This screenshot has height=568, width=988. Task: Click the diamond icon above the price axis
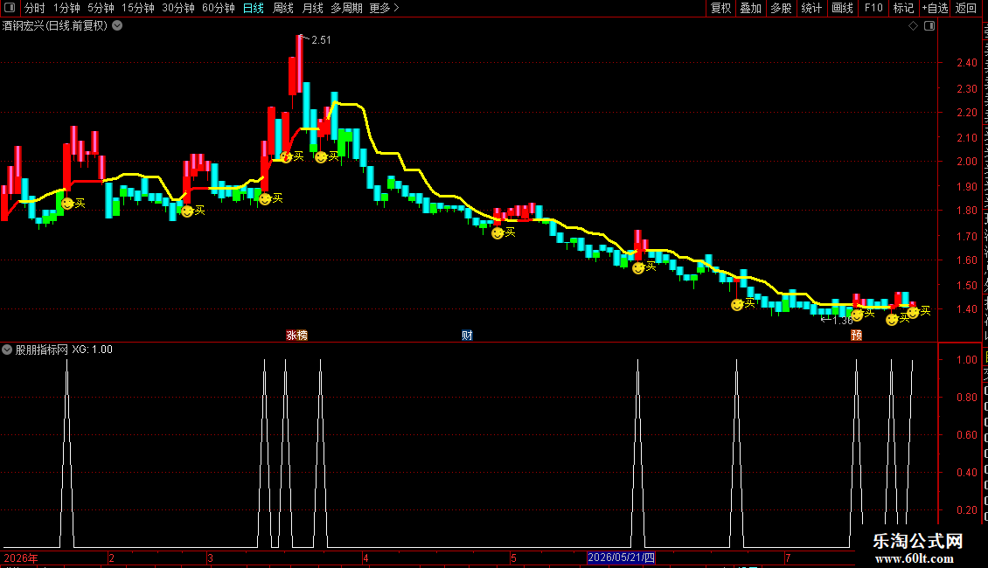click(x=913, y=26)
